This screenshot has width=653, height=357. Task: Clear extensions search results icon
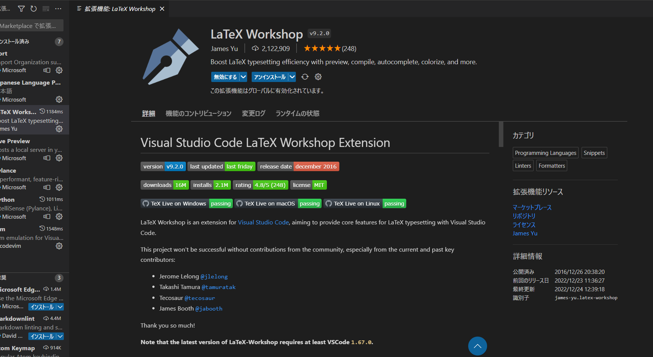(x=46, y=9)
